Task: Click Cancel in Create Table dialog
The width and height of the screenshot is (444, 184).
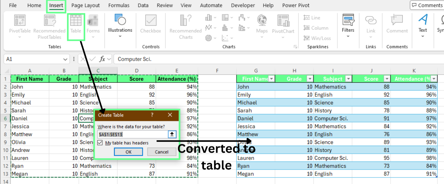Action: (162, 152)
